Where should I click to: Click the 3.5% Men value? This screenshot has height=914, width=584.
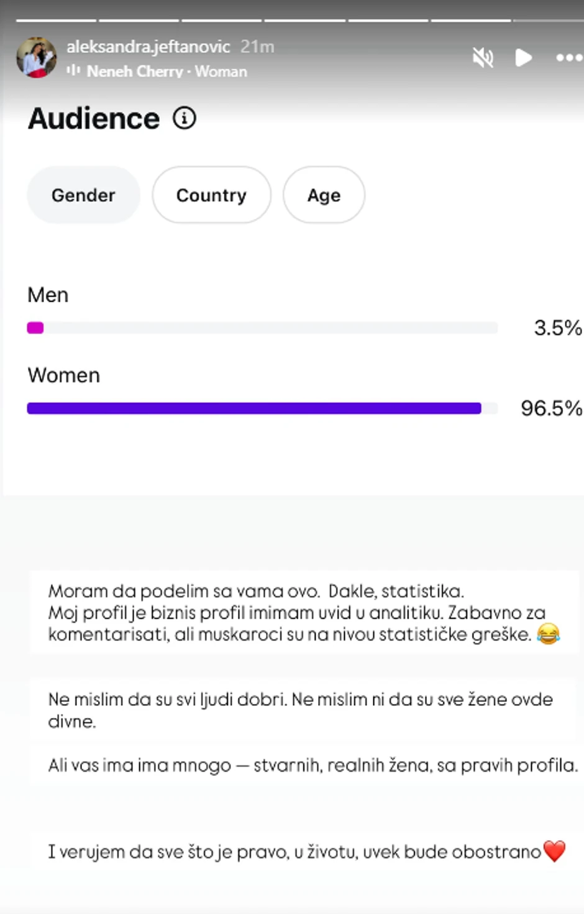[557, 328]
